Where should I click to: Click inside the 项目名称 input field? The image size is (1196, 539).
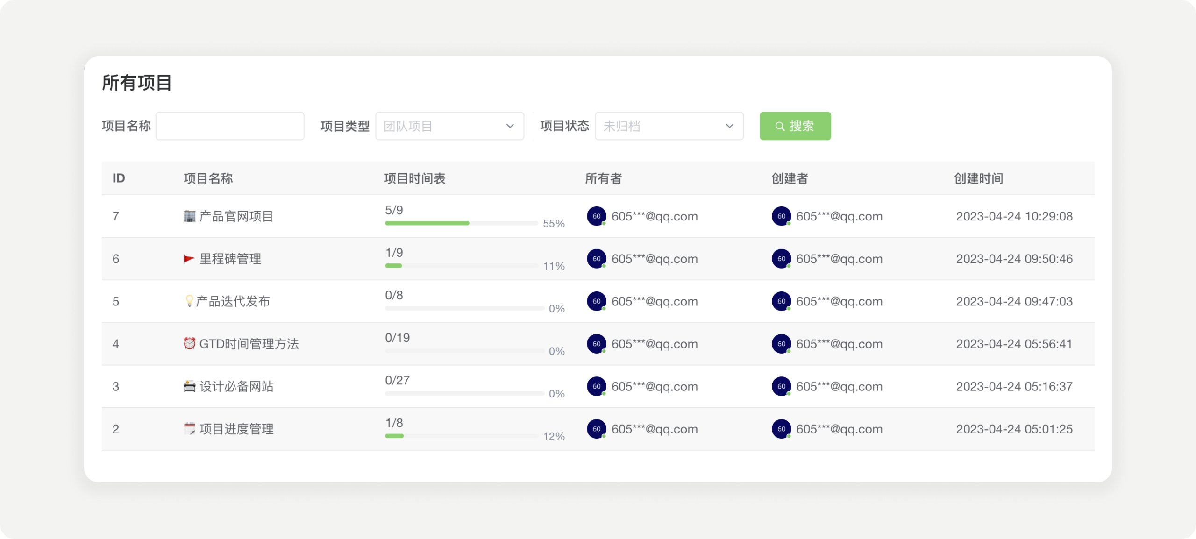coord(230,126)
